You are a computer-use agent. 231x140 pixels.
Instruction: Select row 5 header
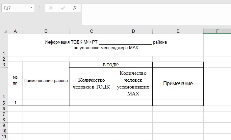(4, 103)
